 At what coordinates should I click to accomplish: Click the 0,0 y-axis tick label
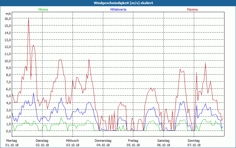click(8, 131)
